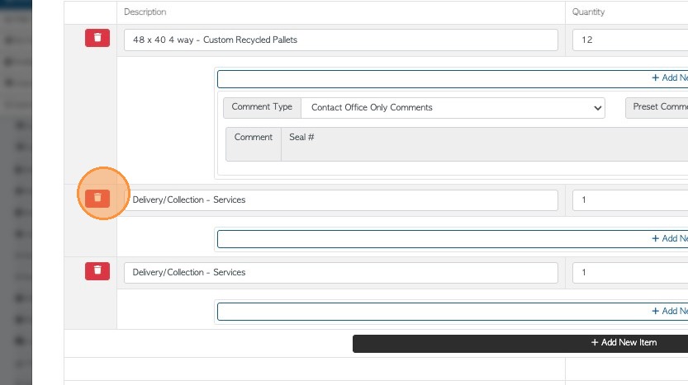Click the plus icon on Add New Item

[x=594, y=342]
